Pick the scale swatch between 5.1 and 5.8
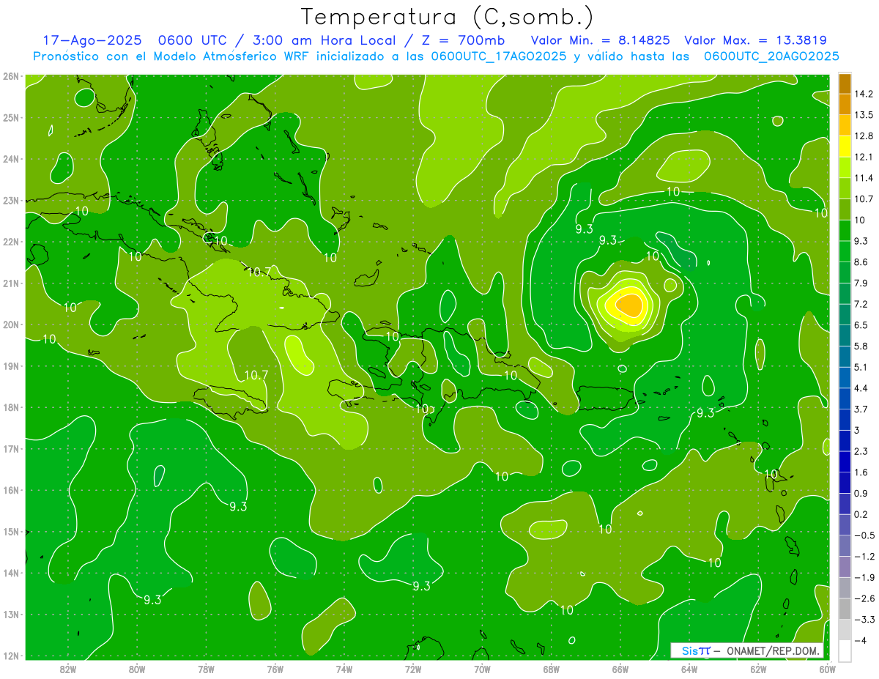The height and width of the screenshot is (679, 879). (x=845, y=356)
